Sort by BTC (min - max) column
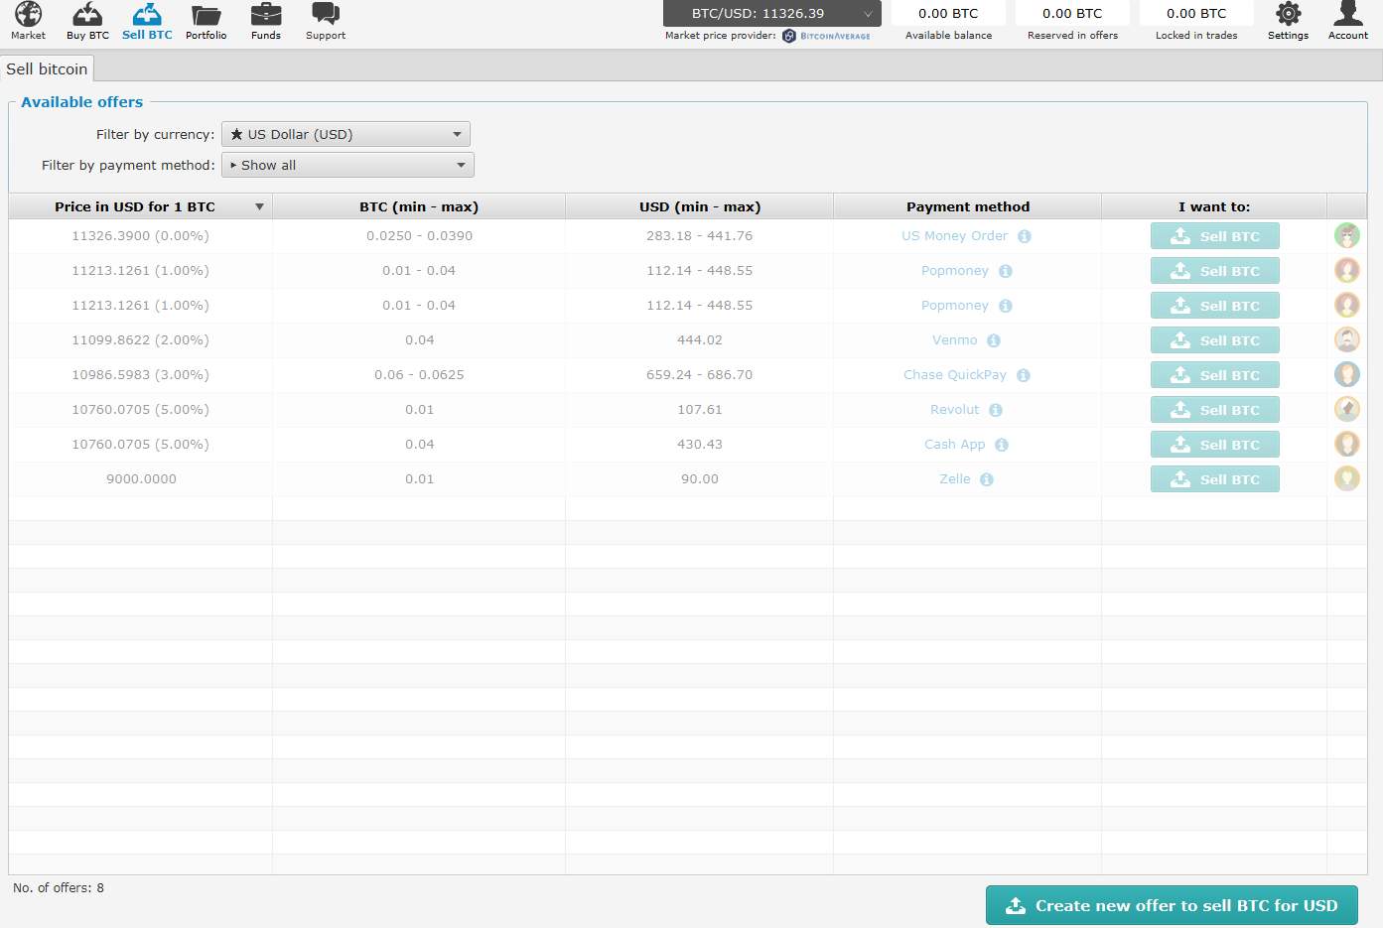1383x928 pixels. point(419,206)
